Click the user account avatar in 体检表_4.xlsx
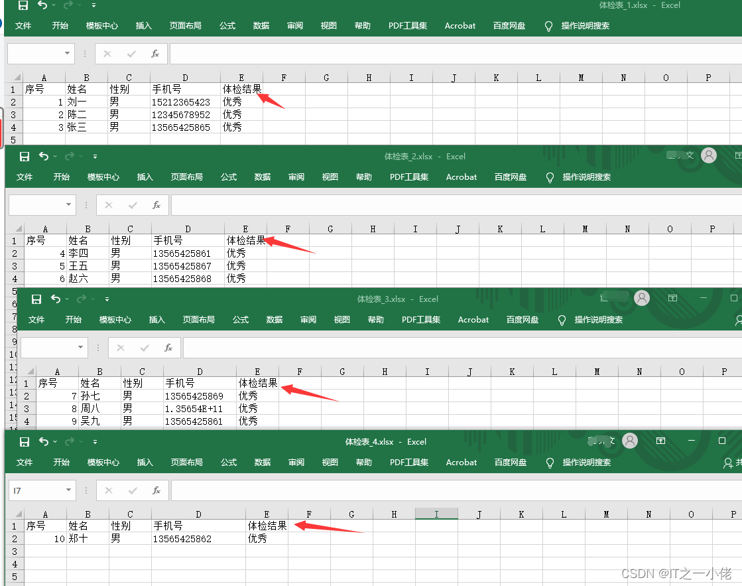This screenshot has width=742, height=586. (630, 440)
